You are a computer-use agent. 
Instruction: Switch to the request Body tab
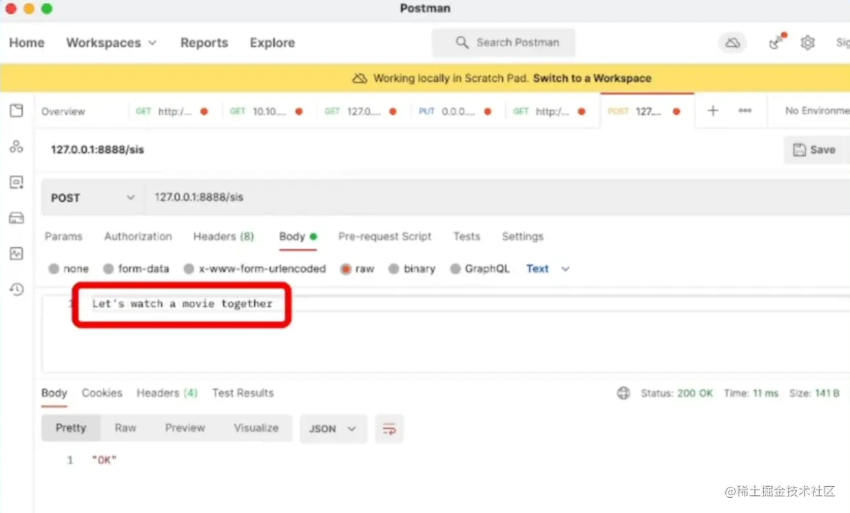[x=298, y=236]
